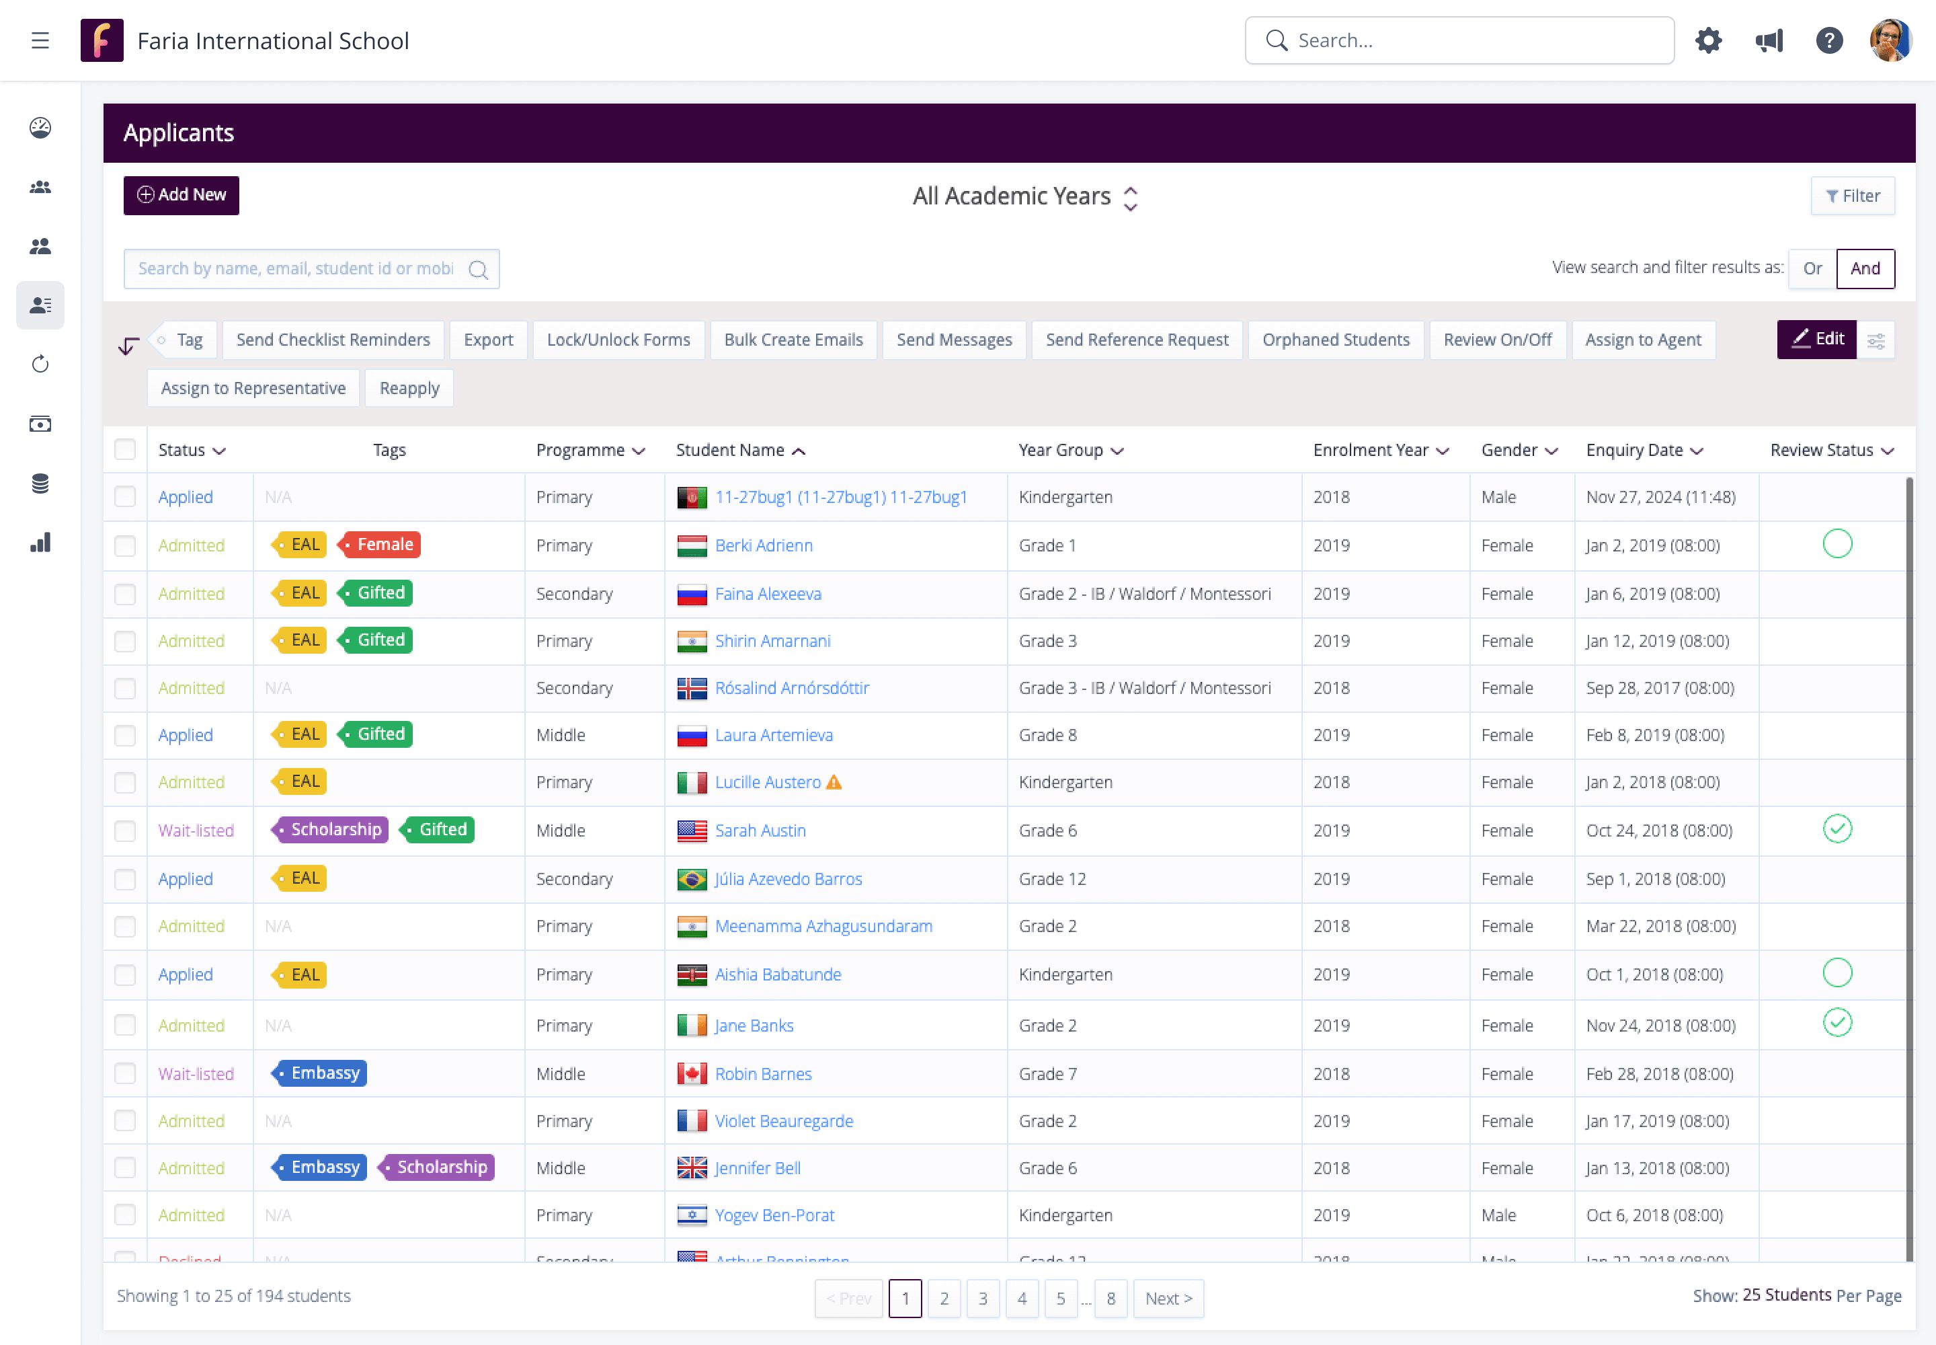This screenshot has height=1345, width=1936.
Task: Click the Add New button
Action: (181, 194)
